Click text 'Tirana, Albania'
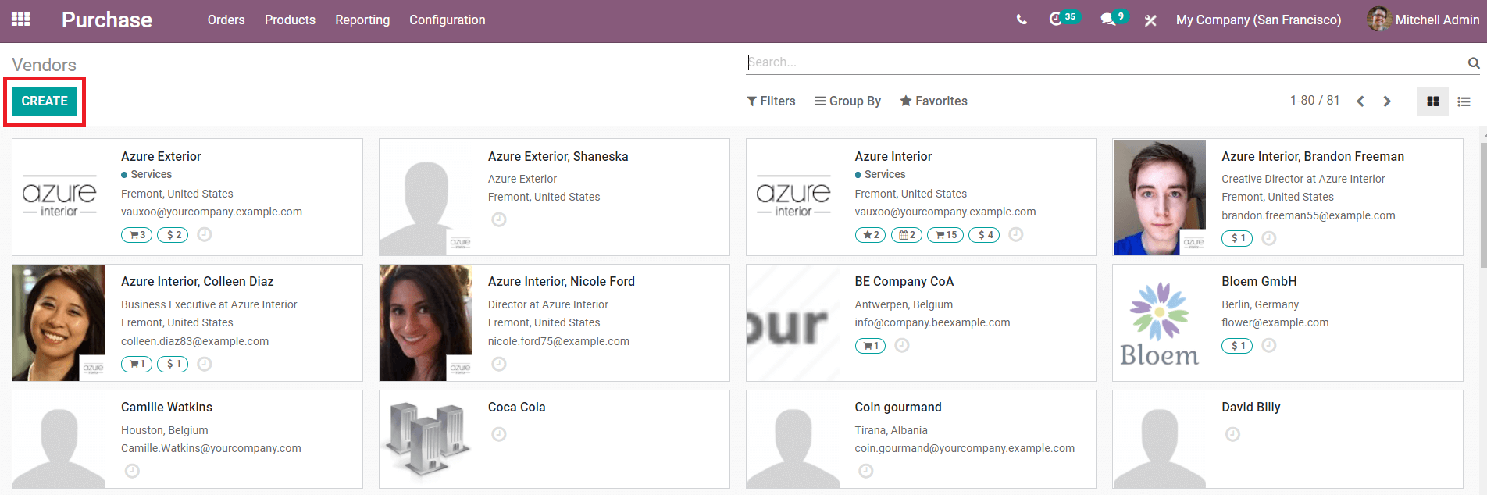This screenshot has width=1487, height=495. [x=891, y=430]
